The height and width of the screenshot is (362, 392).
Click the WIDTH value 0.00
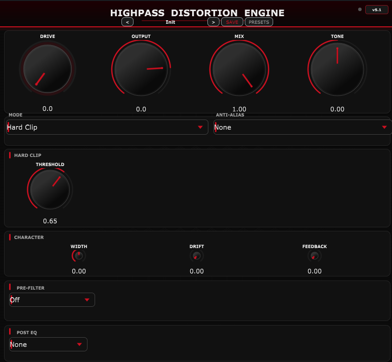[79, 271]
